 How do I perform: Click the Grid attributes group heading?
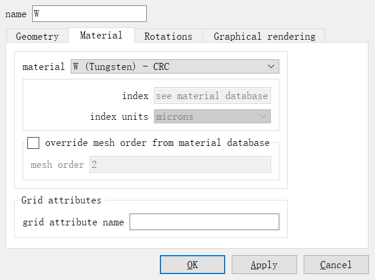click(61, 201)
